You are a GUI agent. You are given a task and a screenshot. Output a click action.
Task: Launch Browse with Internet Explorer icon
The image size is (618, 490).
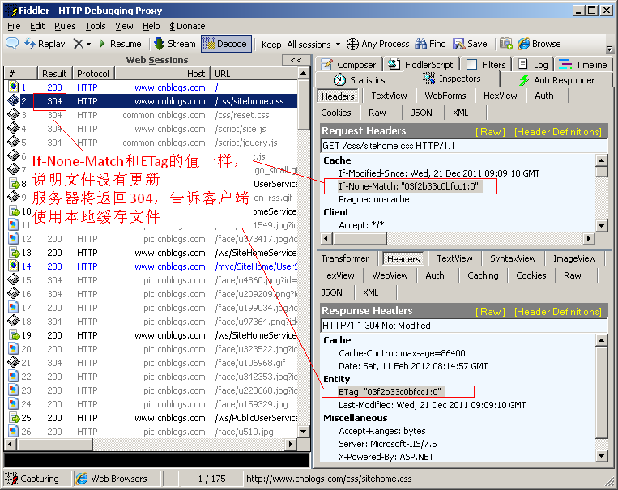(539, 44)
